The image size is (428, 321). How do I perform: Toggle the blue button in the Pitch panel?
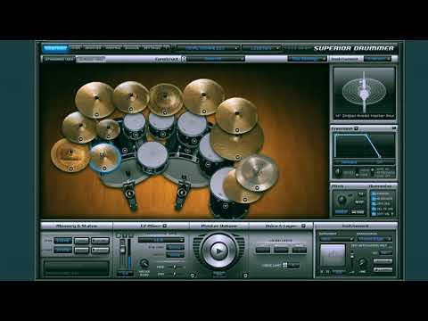click(x=342, y=212)
